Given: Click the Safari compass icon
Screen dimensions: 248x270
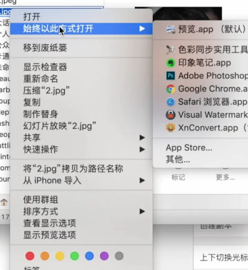Looking at the screenshot, I should [x=171, y=102].
